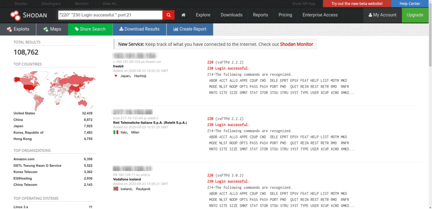The width and height of the screenshot is (432, 209).
Task: Click Show API Key link
Action: [304, 3]
